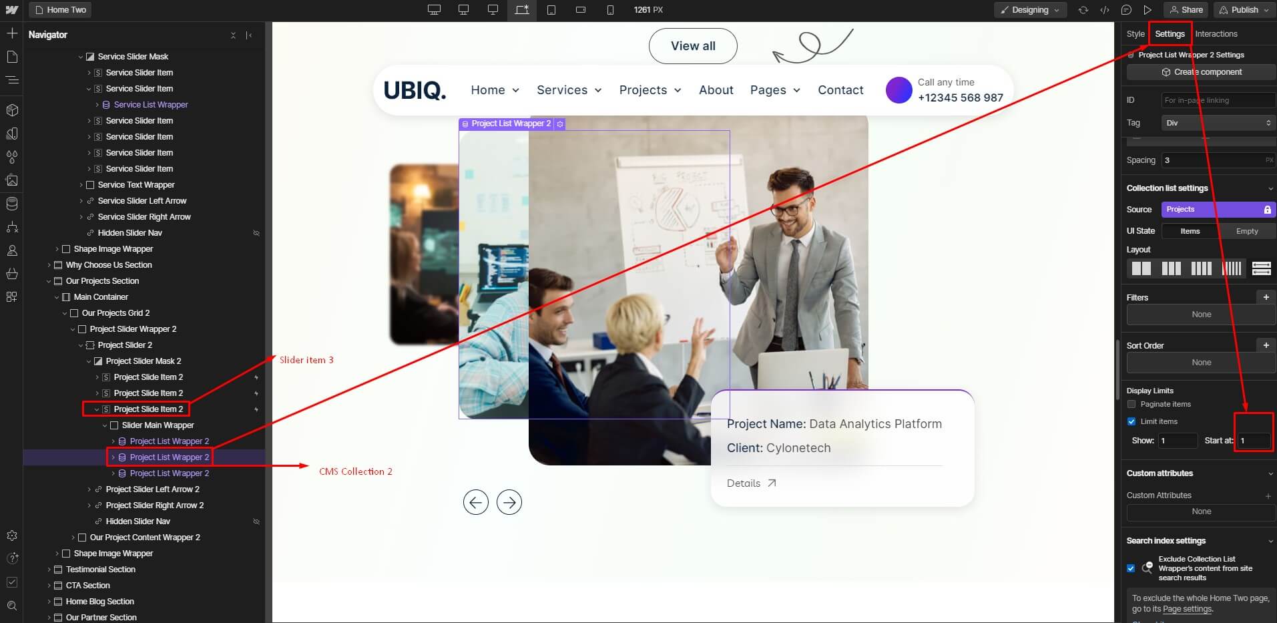Open Services menu in site navbar
This screenshot has width=1277, height=623.
569,90
